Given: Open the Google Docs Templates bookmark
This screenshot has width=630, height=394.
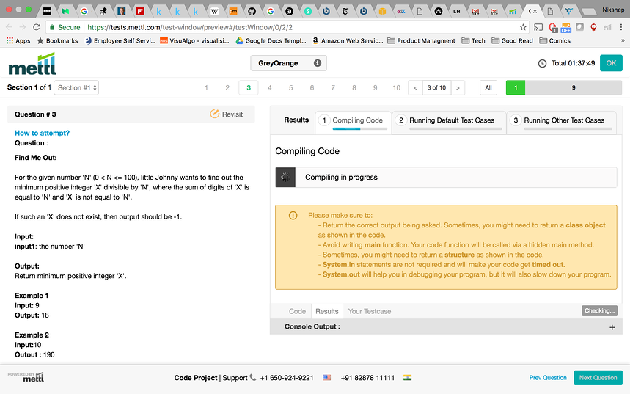Looking at the screenshot, I should [x=271, y=40].
